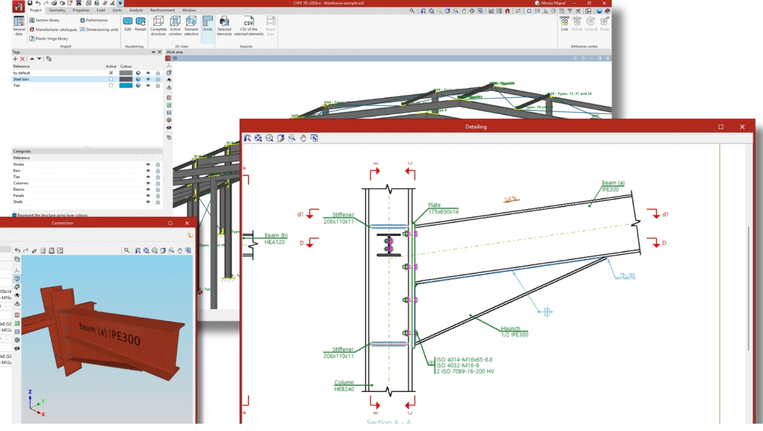The height and width of the screenshot is (431, 763).
Task: Open the Geometry ribbon tab
Action: 57,10
